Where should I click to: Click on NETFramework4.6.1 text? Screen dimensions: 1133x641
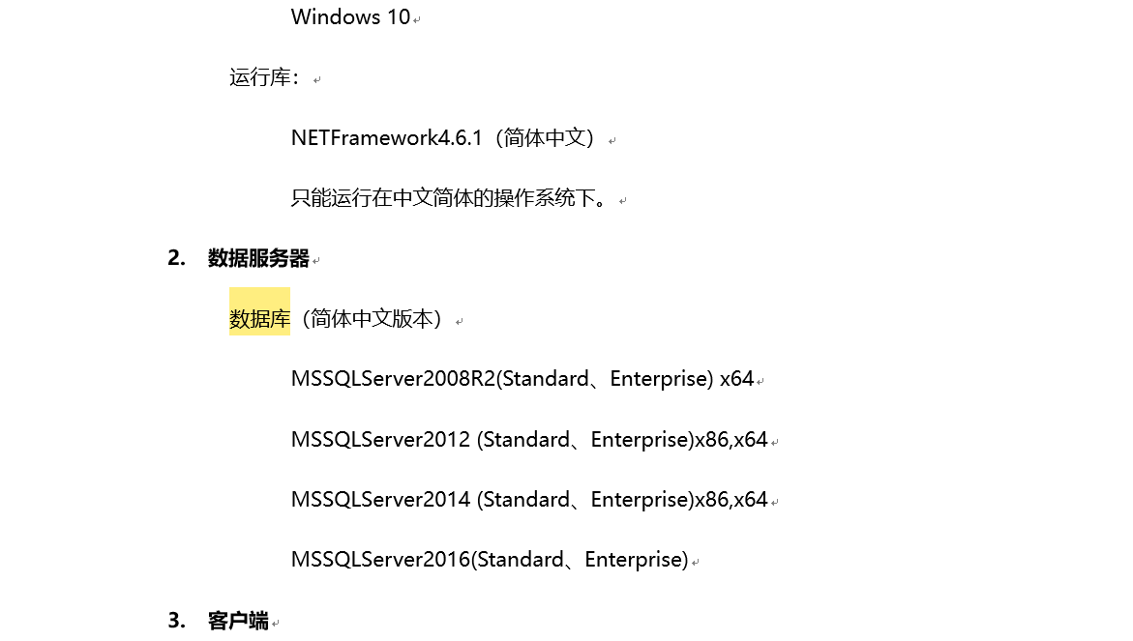387,138
